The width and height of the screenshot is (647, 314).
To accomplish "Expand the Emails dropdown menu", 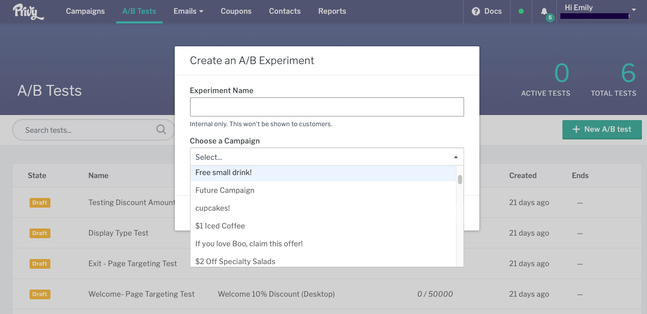I will coord(188,11).
